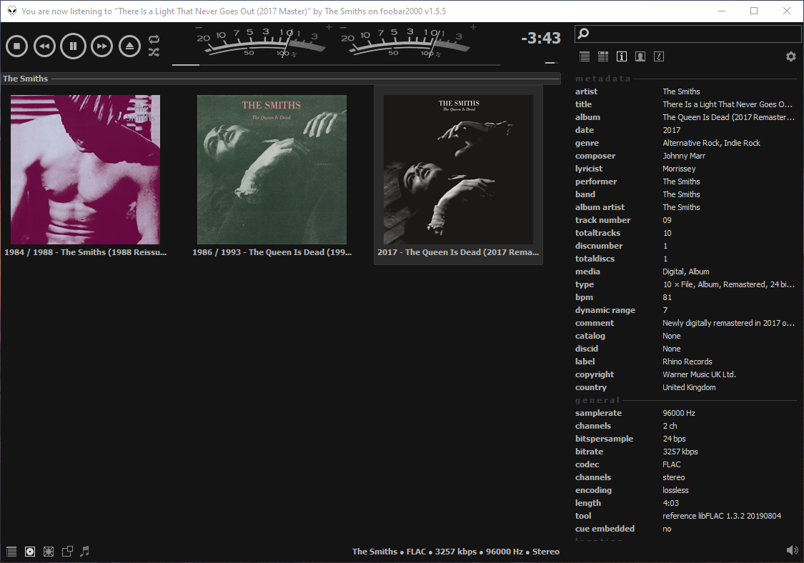The height and width of the screenshot is (563, 804).
Task: Seek forward on the playback progress bar
Action: coord(336,64)
